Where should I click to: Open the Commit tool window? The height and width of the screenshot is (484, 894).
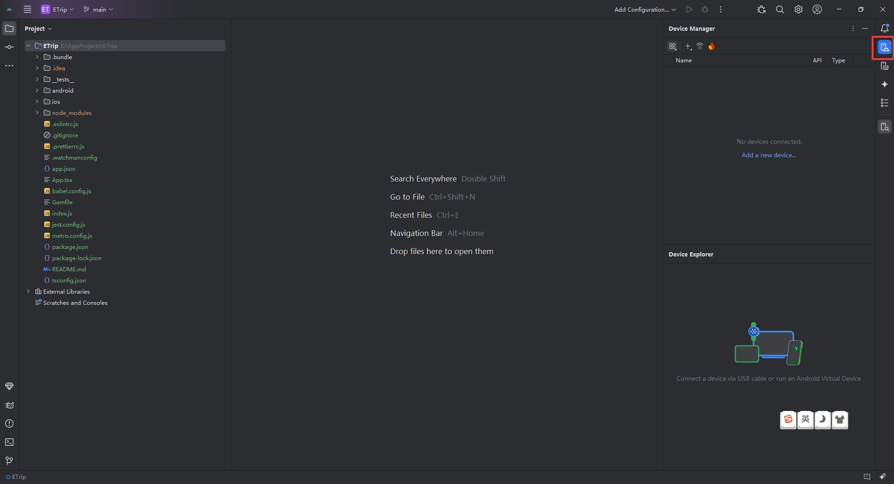point(9,47)
